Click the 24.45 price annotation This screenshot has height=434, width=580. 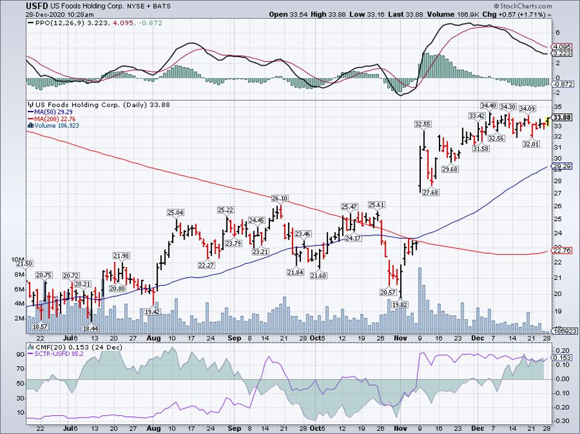coord(256,220)
